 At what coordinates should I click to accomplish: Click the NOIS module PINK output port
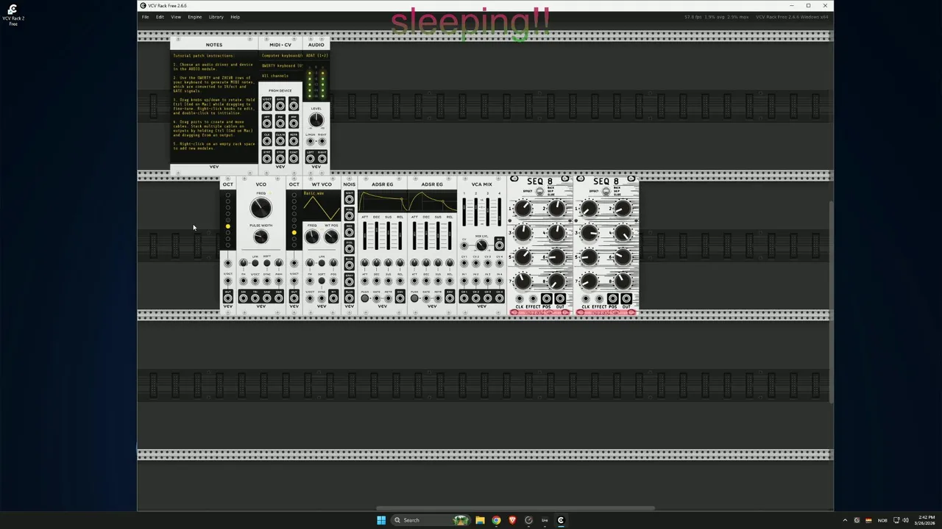click(x=350, y=216)
